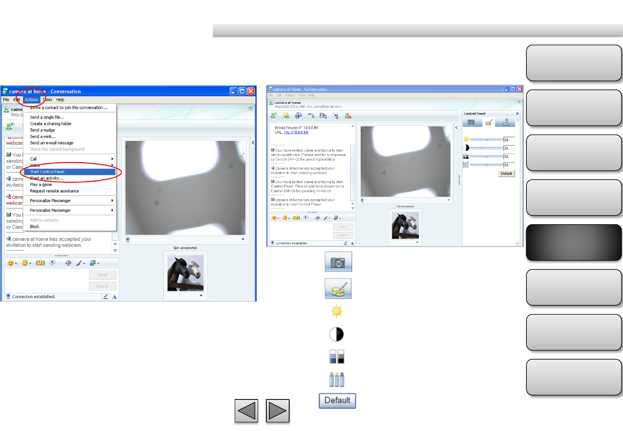Click the phone call icon in the Control Panel window toolbar
Screen dimensions: 623x431
pyautogui.click(x=311, y=116)
